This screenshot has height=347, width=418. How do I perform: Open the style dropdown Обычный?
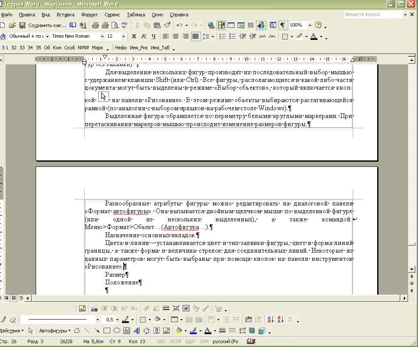47,36
